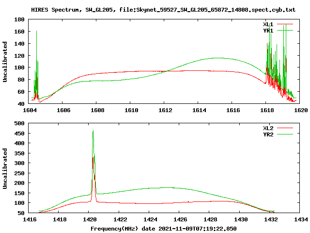Click the 80 y-axis label of top plot
This screenshot has width=310, height=233.
coord(21,80)
